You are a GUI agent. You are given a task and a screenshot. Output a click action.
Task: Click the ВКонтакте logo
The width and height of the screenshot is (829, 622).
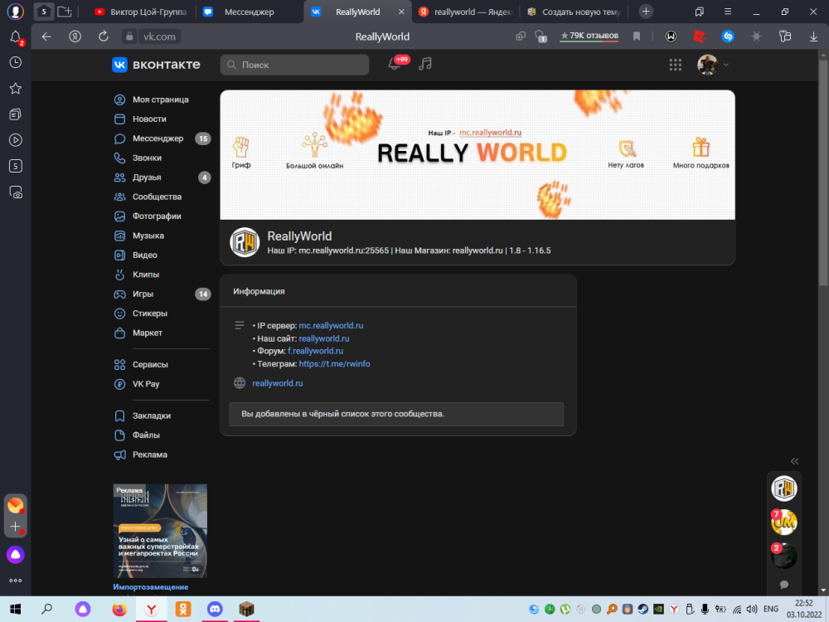[x=157, y=65]
